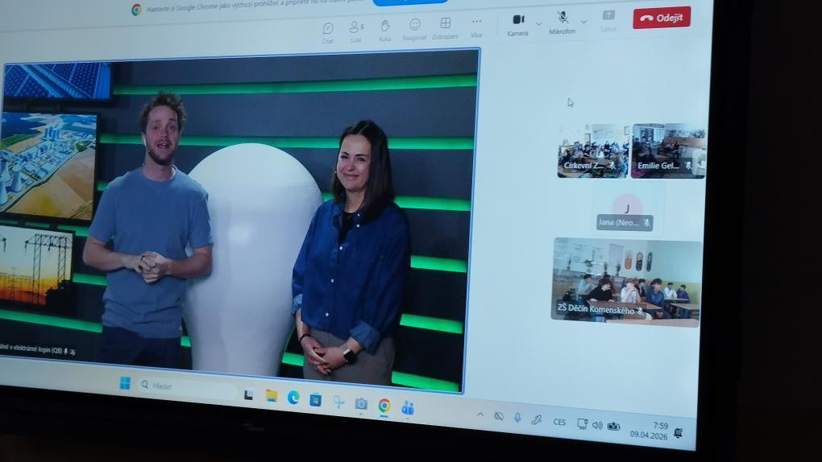The width and height of the screenshot is (822, 462).
Task: Click the taskbar search box Hledat
Action: pos(187,387)
